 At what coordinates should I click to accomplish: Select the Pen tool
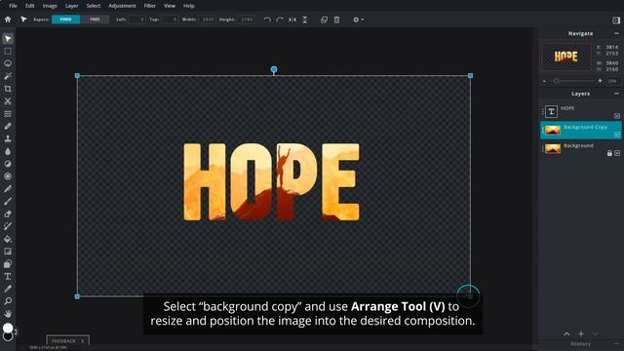8,189
